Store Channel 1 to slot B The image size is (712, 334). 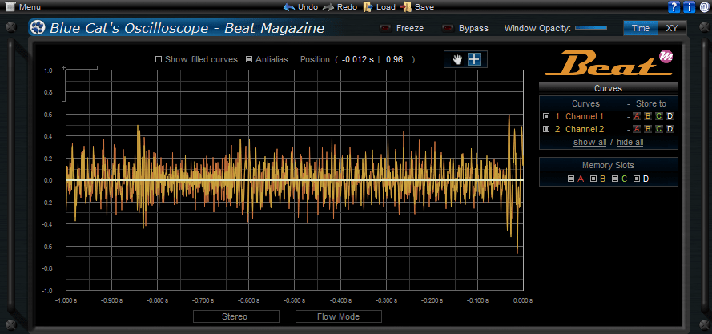pos(648,116)
